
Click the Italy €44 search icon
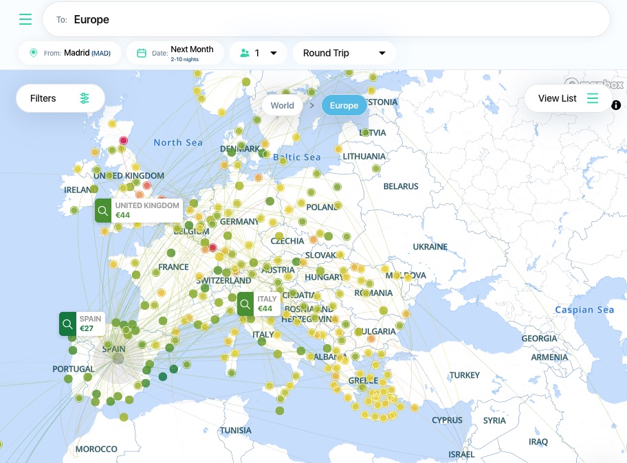tap(245, 304)
